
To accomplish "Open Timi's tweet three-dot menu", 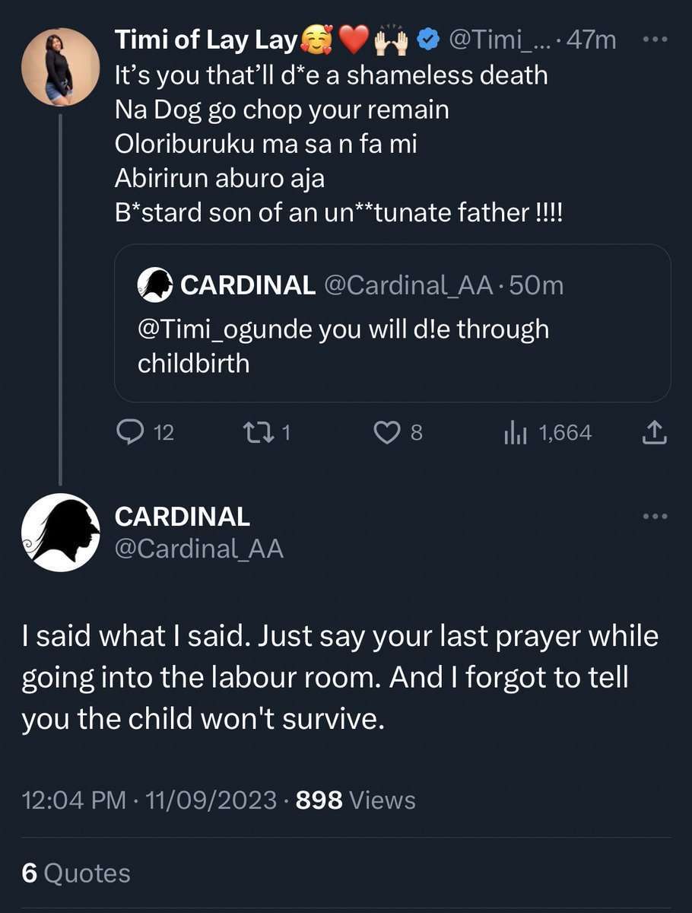I will point(655,40).
